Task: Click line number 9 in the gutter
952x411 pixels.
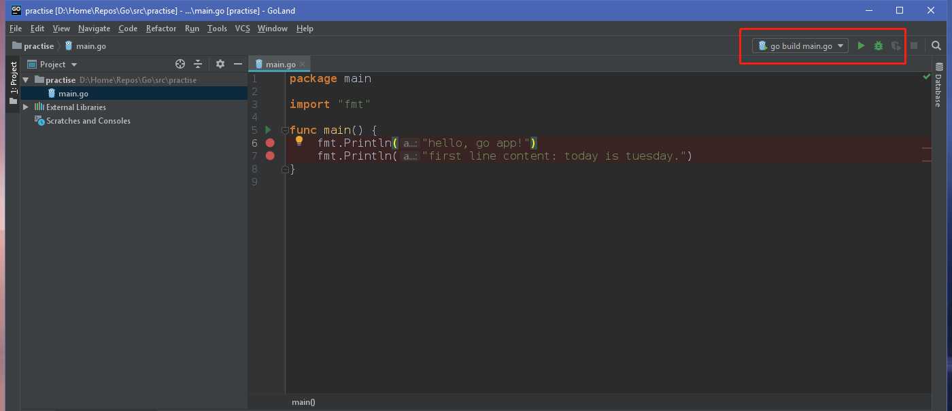Action: coord(255,182)
